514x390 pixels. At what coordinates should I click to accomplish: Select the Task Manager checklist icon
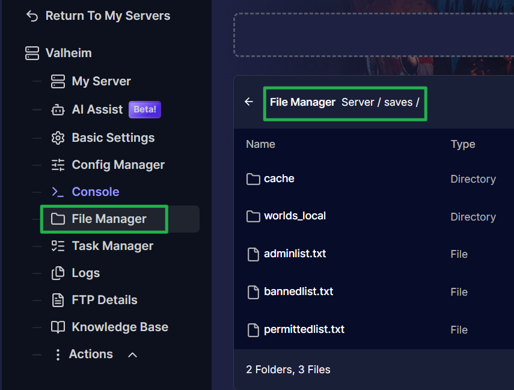pos(58,246)
